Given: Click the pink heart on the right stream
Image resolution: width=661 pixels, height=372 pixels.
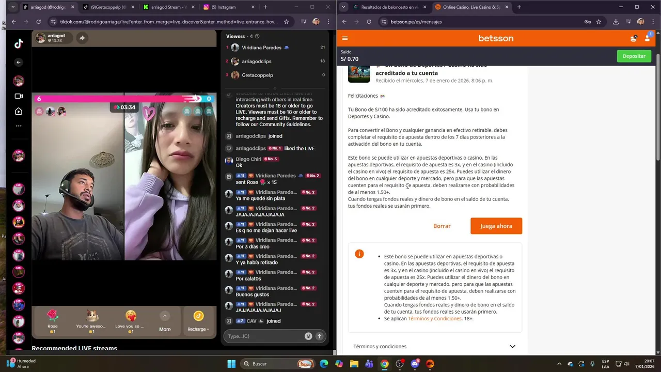Looking at the screenshot, I should [149, 113].
